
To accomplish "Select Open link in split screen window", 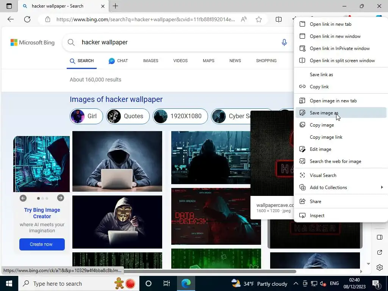I will pos(341,61).
